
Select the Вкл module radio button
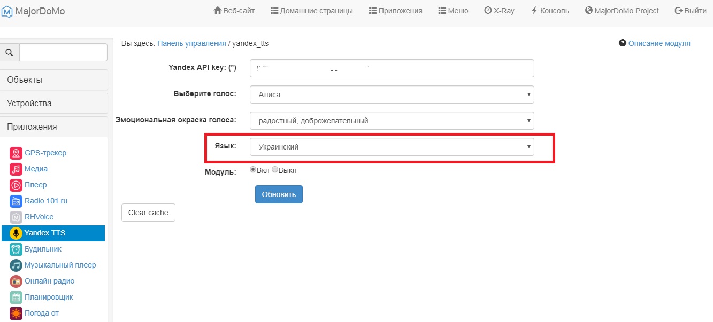(x=253, y=170)
